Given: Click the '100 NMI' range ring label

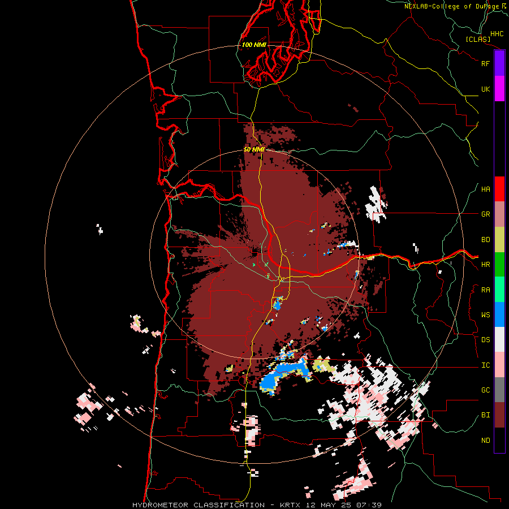Looking at the screenshot, I should pos(254,45).
